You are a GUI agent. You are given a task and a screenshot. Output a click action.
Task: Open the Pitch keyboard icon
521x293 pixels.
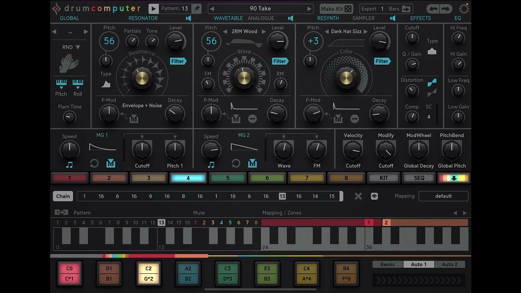tap(61, 84)
